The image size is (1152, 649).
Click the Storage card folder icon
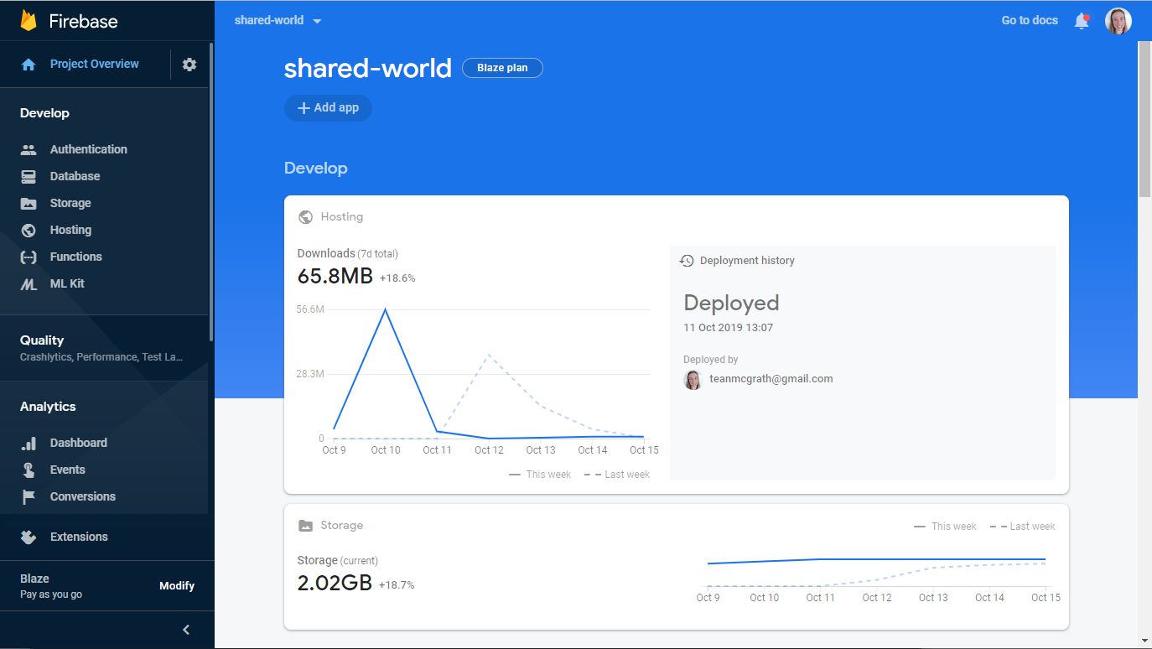(x=306, y=526)
